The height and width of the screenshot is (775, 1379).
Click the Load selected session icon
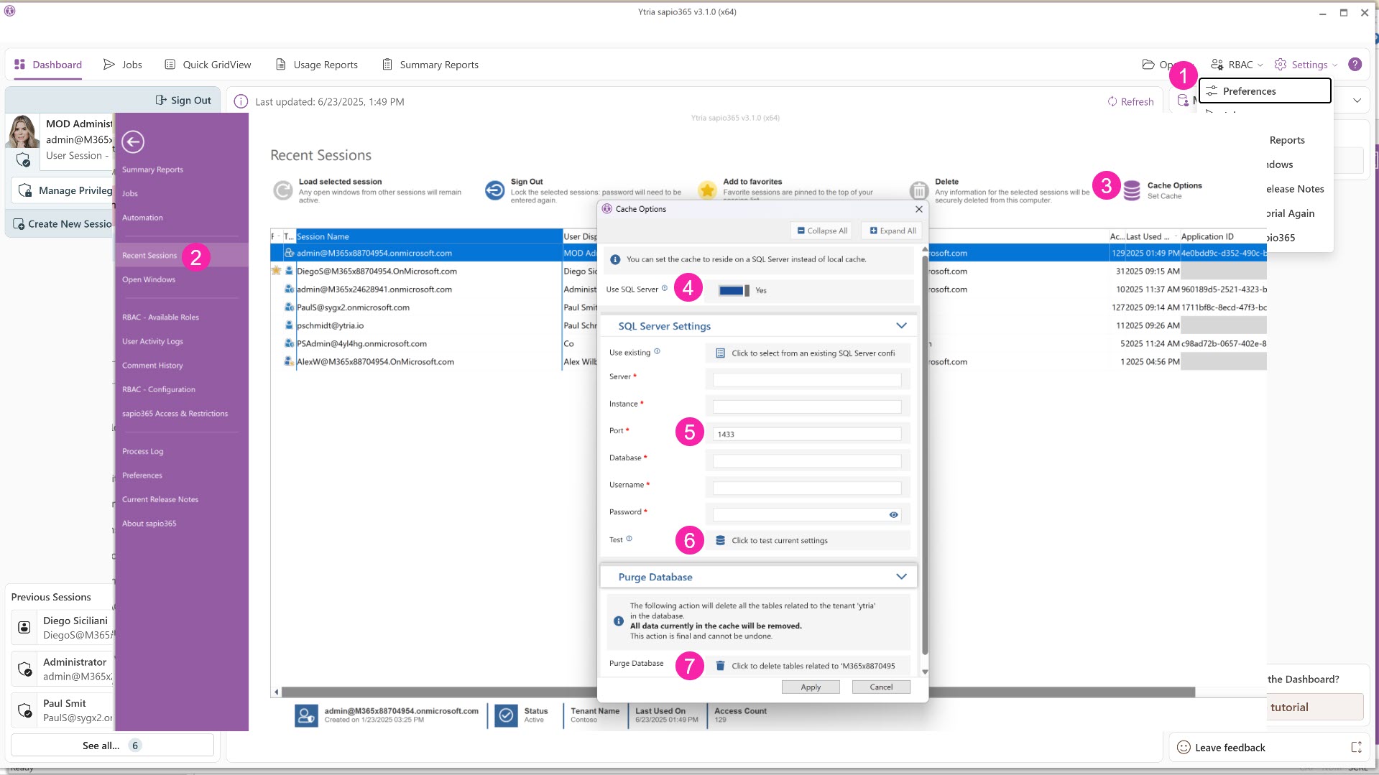(x=283, y=190)
